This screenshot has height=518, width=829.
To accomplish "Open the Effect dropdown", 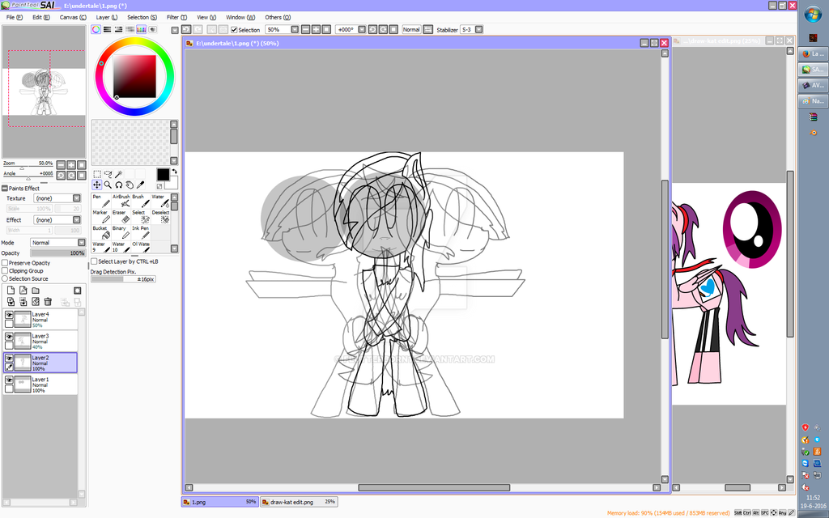I will (57, 220).
